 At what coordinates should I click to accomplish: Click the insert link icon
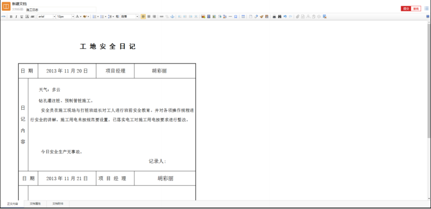pos(162,17)
